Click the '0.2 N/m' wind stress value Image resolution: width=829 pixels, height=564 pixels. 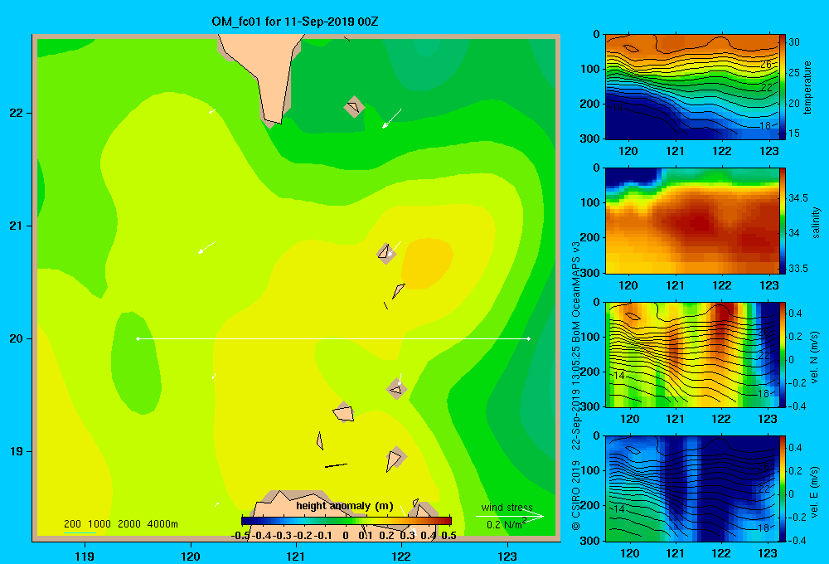(x=506, y=524)
